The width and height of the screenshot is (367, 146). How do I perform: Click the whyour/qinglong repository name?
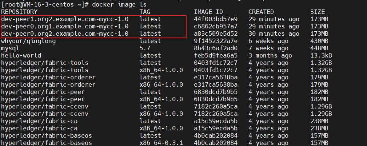[x=29, y=41]
